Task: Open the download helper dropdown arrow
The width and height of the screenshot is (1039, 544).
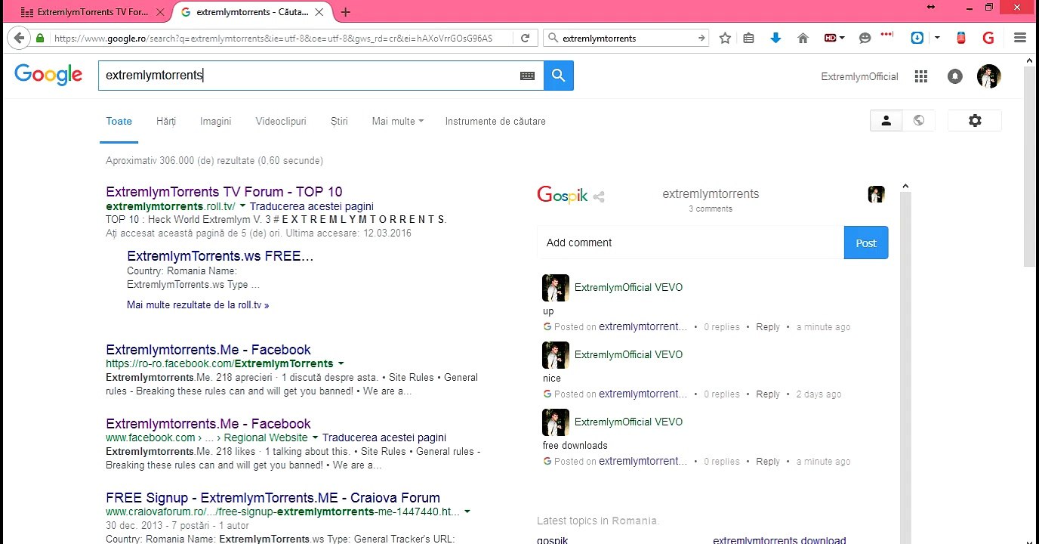Action: point(937,38)
